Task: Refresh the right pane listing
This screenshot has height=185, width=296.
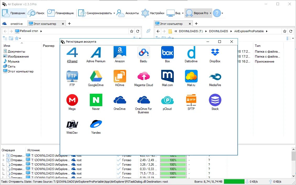Action: click(291, 31)
